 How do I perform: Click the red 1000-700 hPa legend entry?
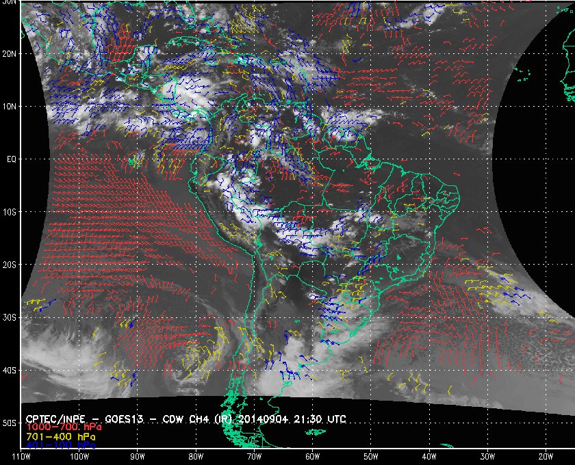coord(64,427)
